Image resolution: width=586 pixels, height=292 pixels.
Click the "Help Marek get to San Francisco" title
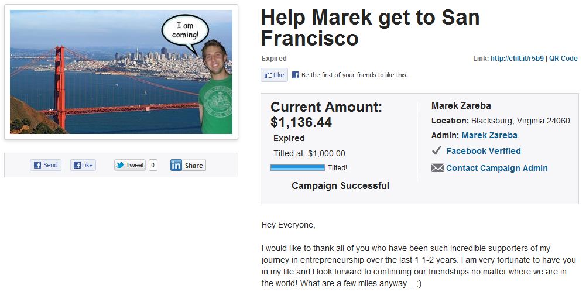[370, 28]
